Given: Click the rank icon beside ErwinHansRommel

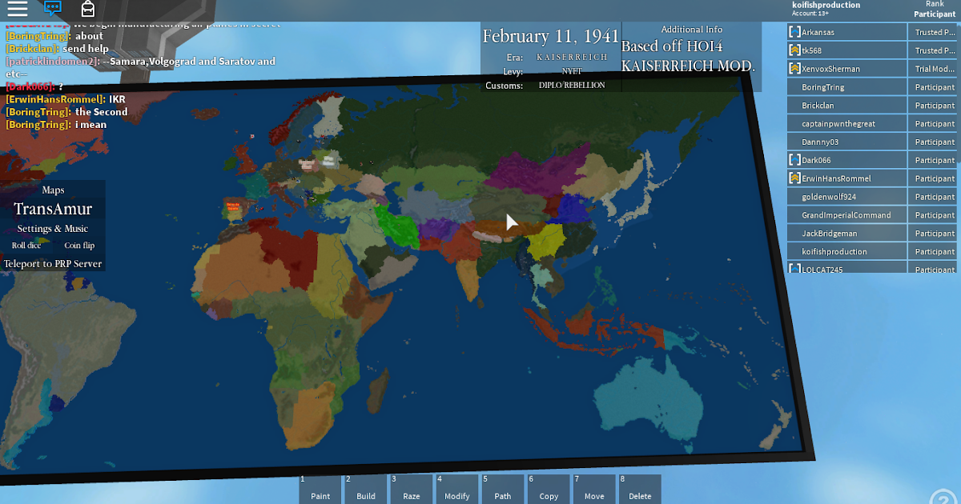Looking at the screenshot, I should tap(794, 178).
